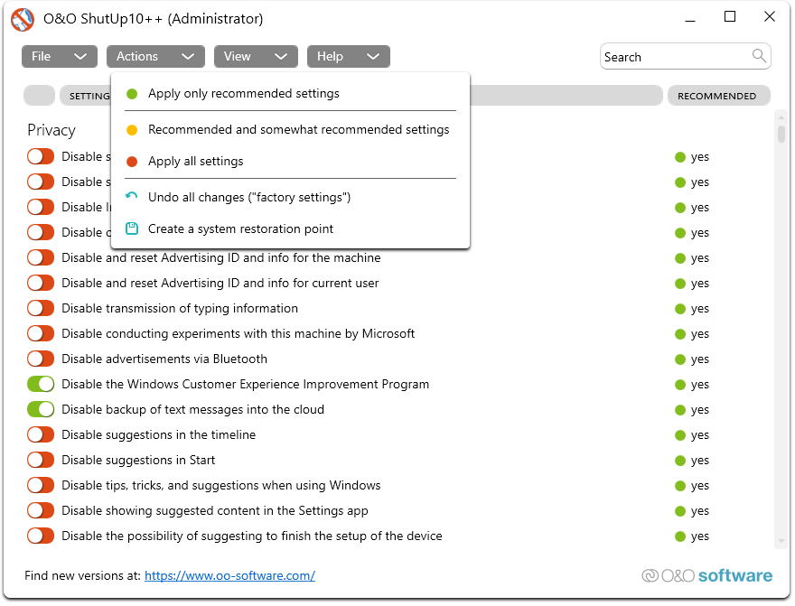Click the O&O ShutUp10++ app logo icon
Image resolution: width=795 pixels, height=606 pixels.
[x=23, y=19]
